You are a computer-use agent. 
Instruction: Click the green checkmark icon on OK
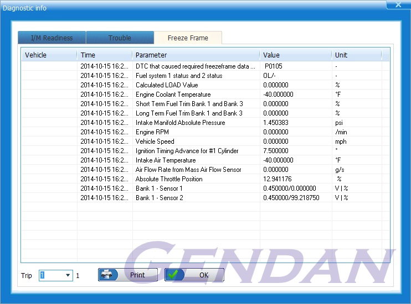pos(174,275)
